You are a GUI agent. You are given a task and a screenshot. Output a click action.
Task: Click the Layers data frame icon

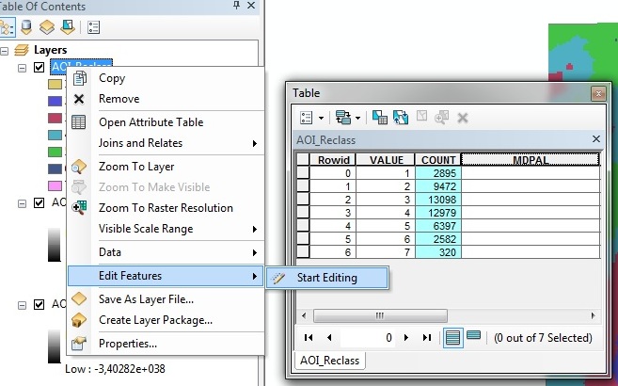[22, 50]
